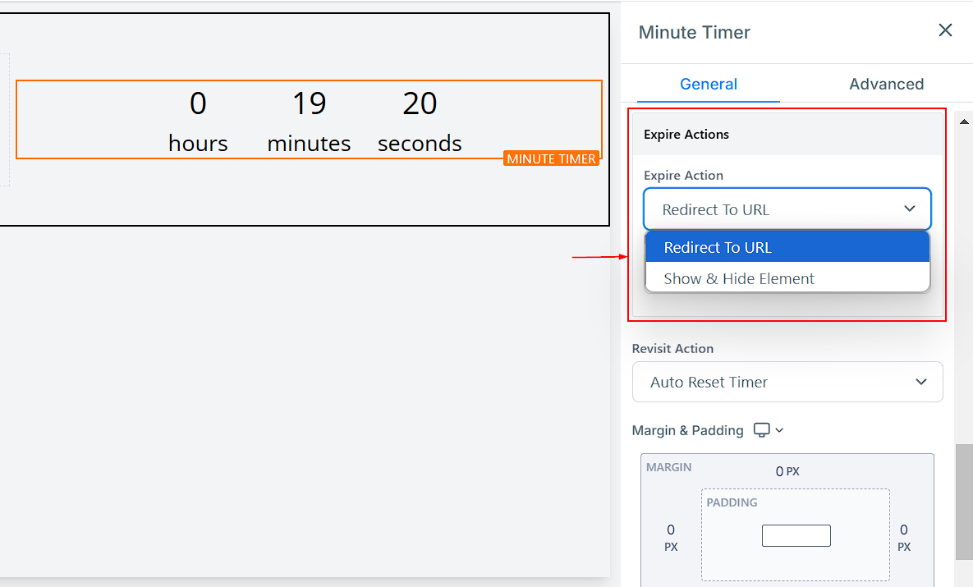Viewport: 973px width, 587px height.
Task: Click the settings panel scrollbar thumb
Action: pos(964,501)
